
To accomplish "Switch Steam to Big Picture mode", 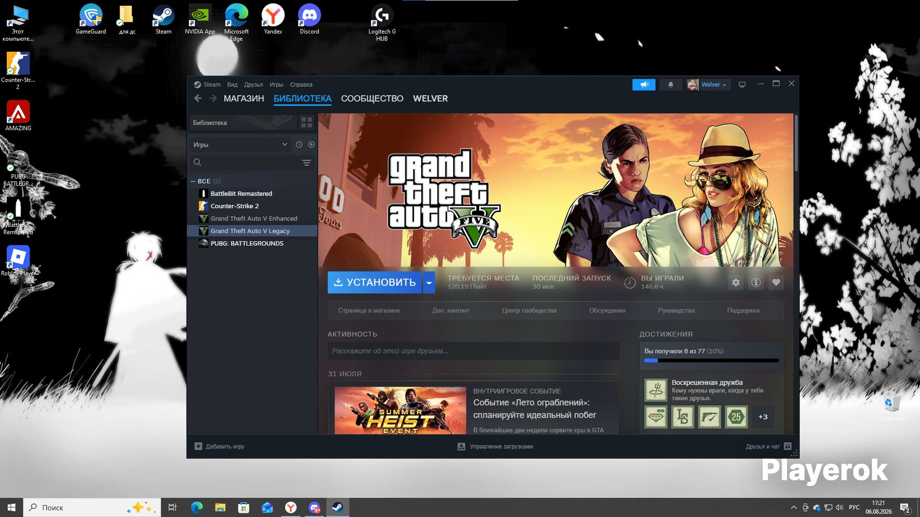I will [x=742, y=85].
